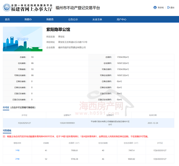Select 我要查 in the navigation bar
This screenshot has width=179, height=166.
coord(50,19)
